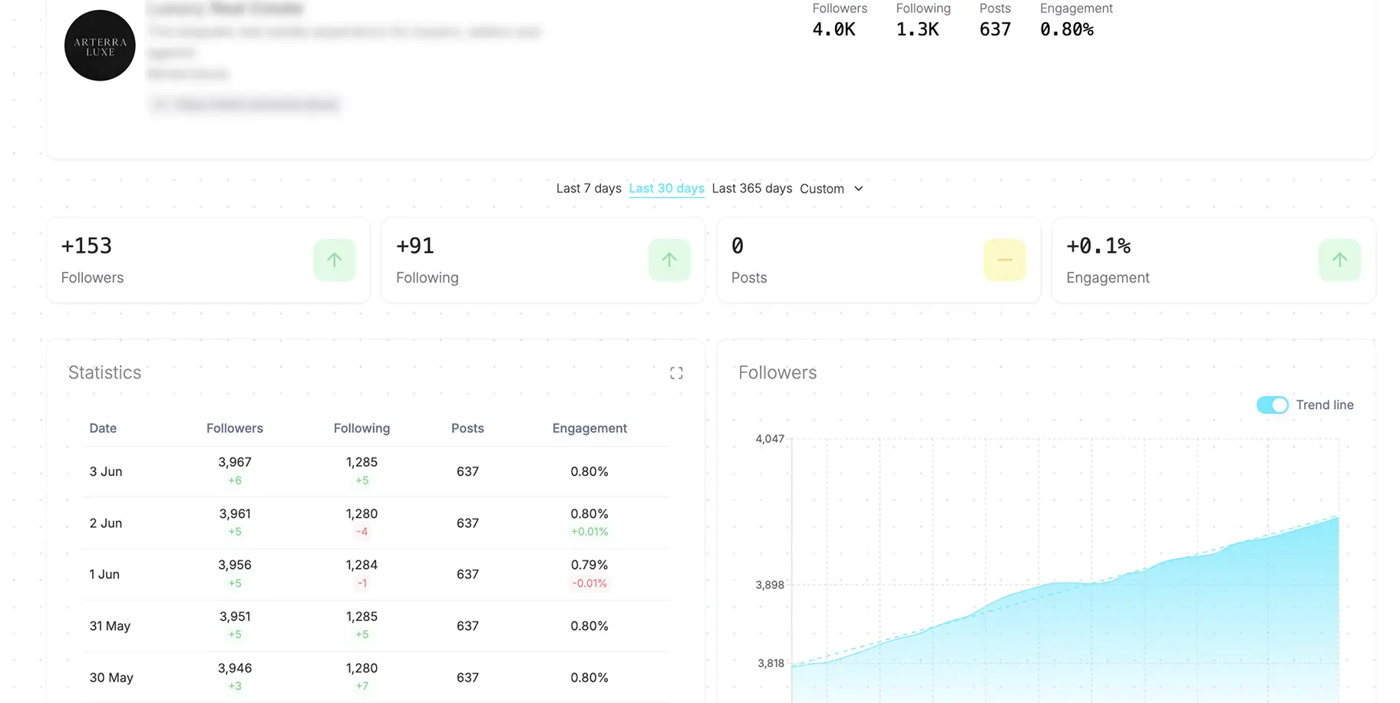This screenshot has height=703, width=1400.
Task: Select the 2 Jun date row
Action: [376, 523]
